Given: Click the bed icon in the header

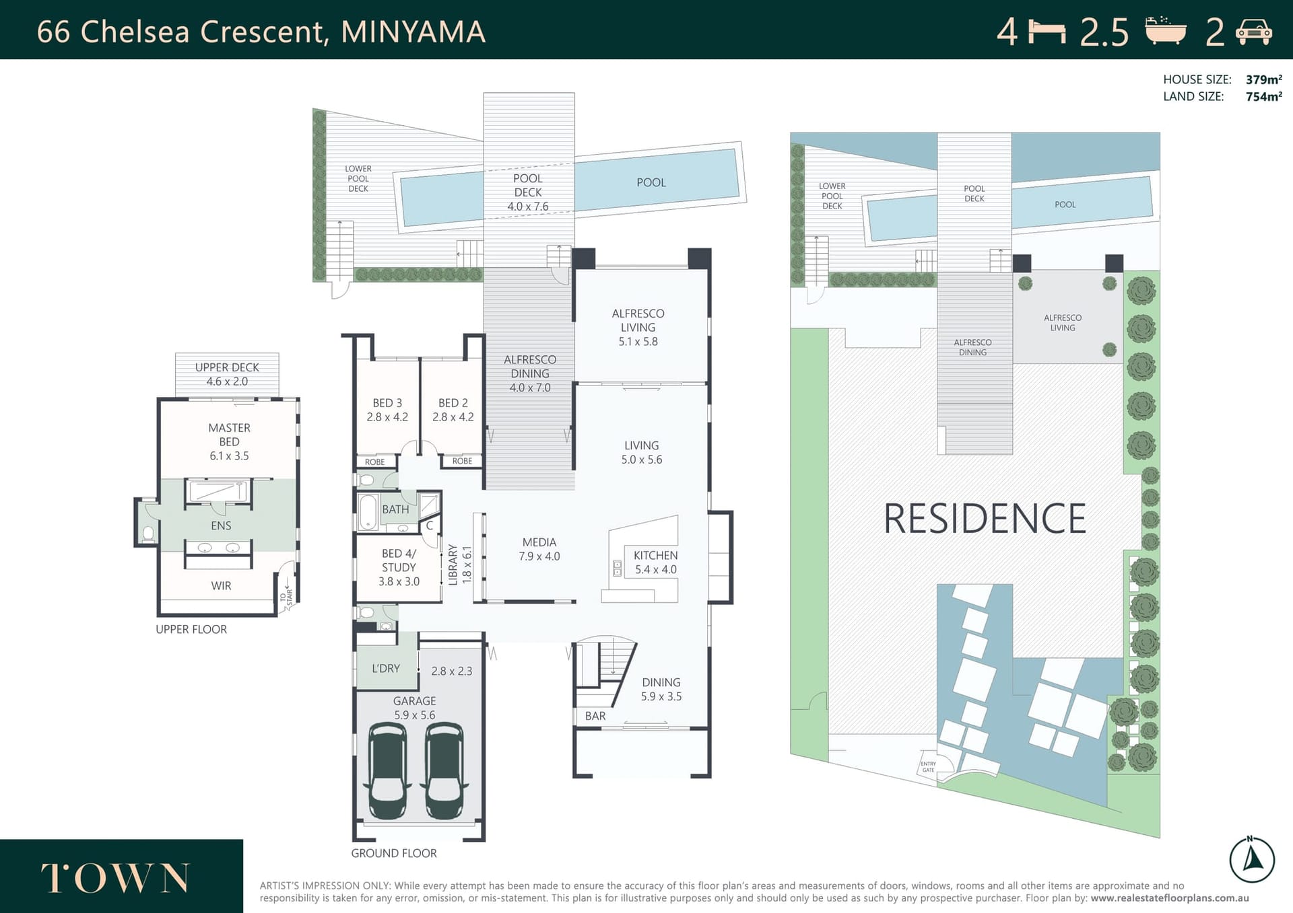Looking at the screenshot, I should pyautogui.click(x=1047, y=32).
